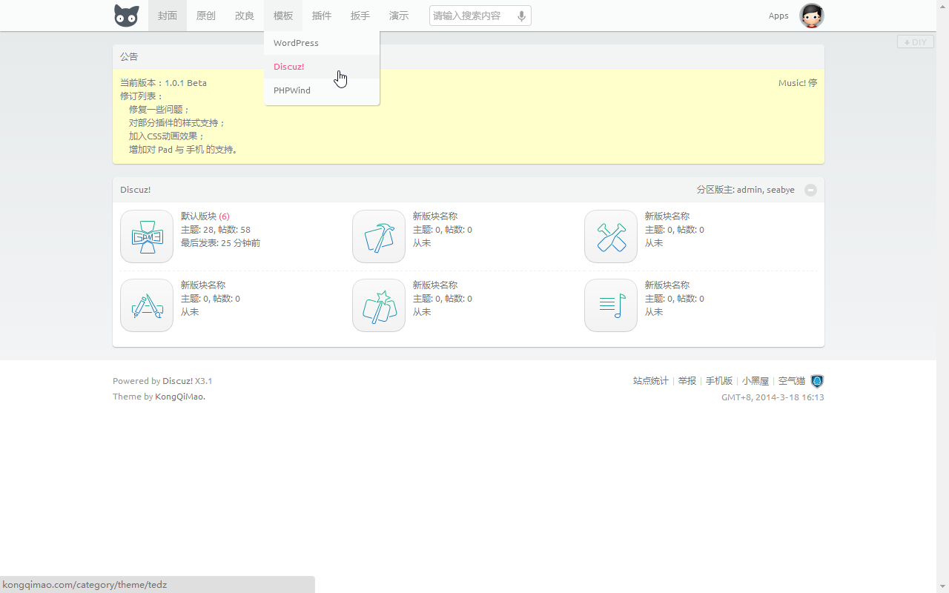Open the 举报 footer link
Image resolution: width=949 pixels, height=593 pixels.
[x=687, y=381]
